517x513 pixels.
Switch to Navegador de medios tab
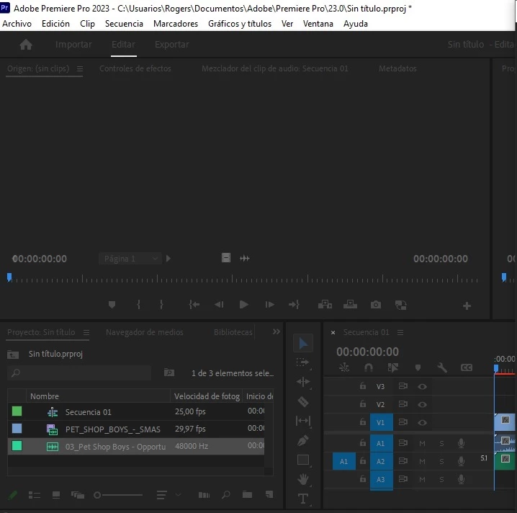coord(145,332)
